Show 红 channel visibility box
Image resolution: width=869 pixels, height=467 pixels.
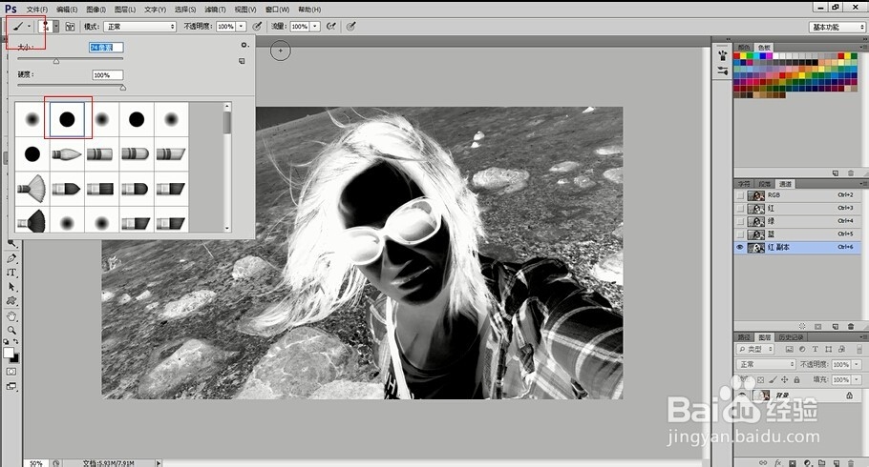click(740, 209)
